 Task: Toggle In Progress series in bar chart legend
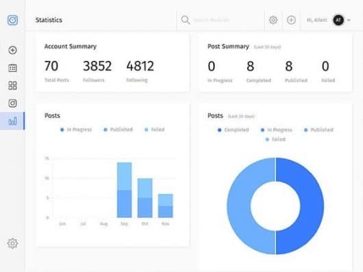coord(76,130)
